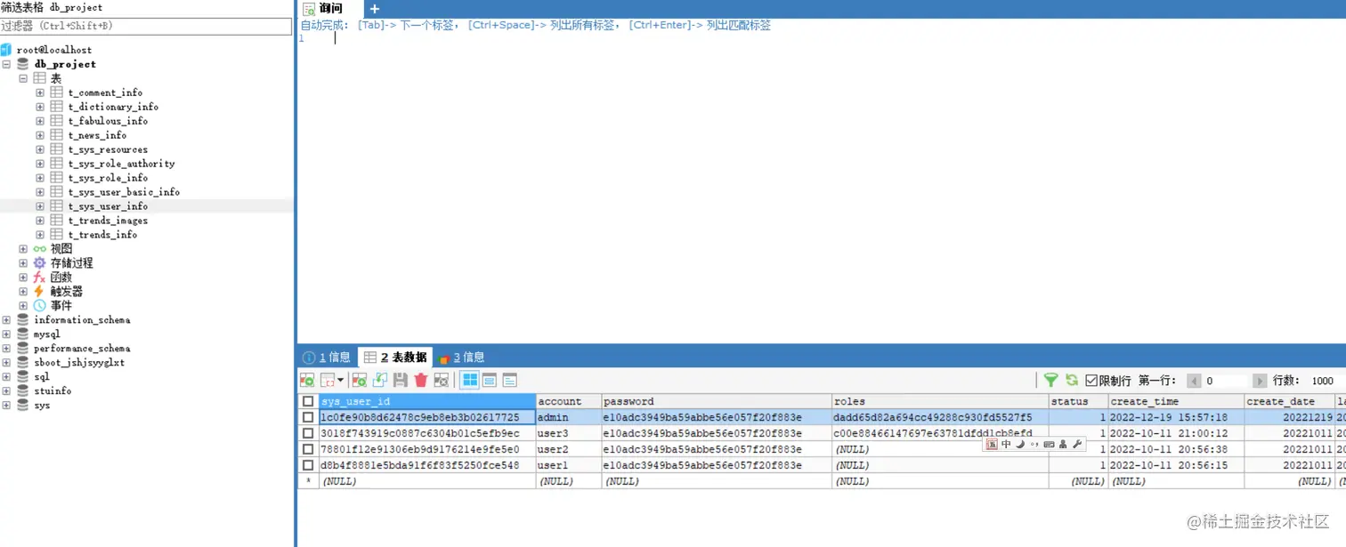Click the wrench settings icon on IME bar

tap(1077, 444)
